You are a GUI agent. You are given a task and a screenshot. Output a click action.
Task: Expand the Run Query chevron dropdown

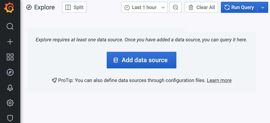pos(263,8)
